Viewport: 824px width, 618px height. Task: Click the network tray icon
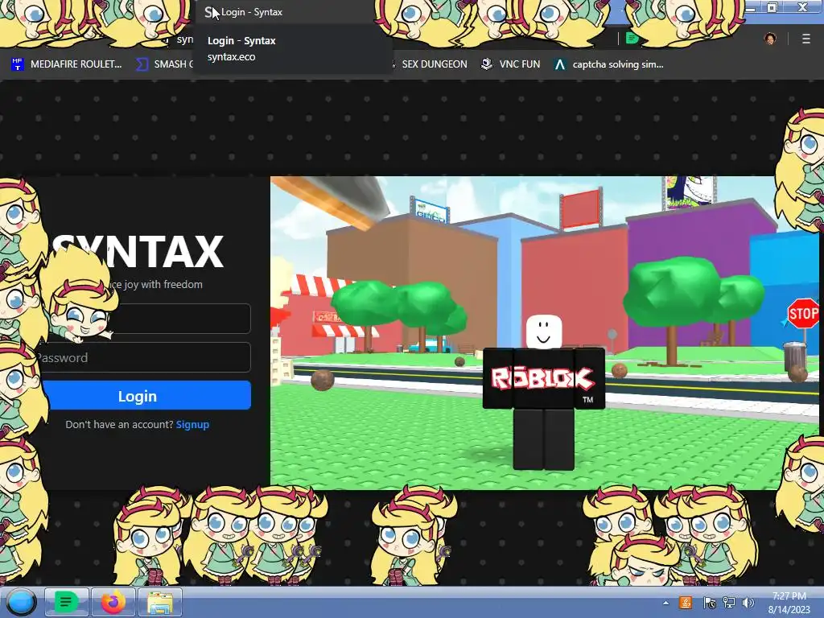tap(729, 603)
